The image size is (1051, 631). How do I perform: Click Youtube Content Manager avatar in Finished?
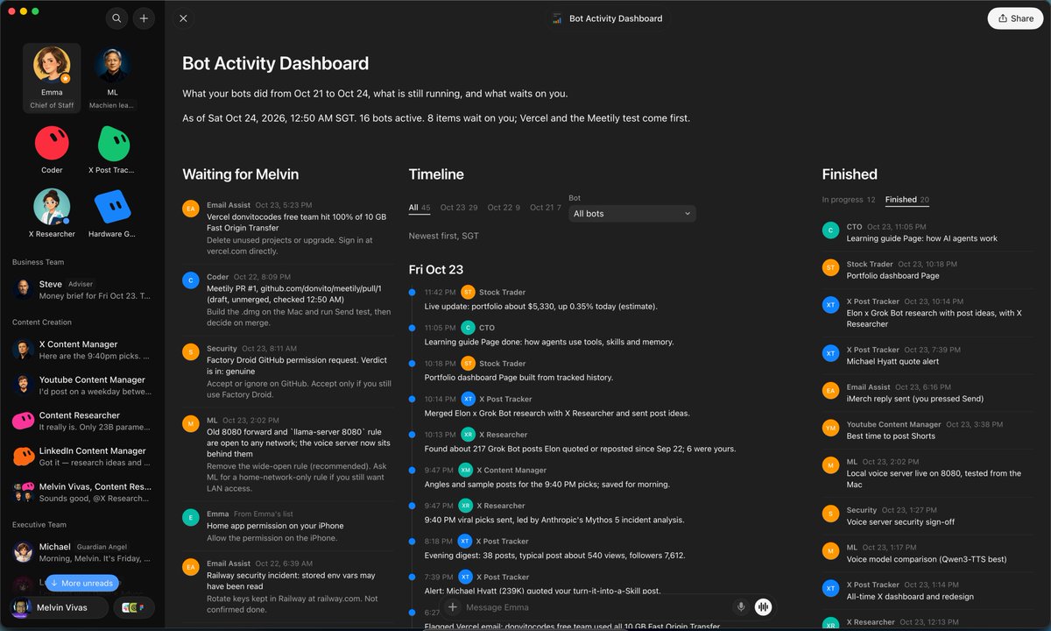click(x=830, y=428)
